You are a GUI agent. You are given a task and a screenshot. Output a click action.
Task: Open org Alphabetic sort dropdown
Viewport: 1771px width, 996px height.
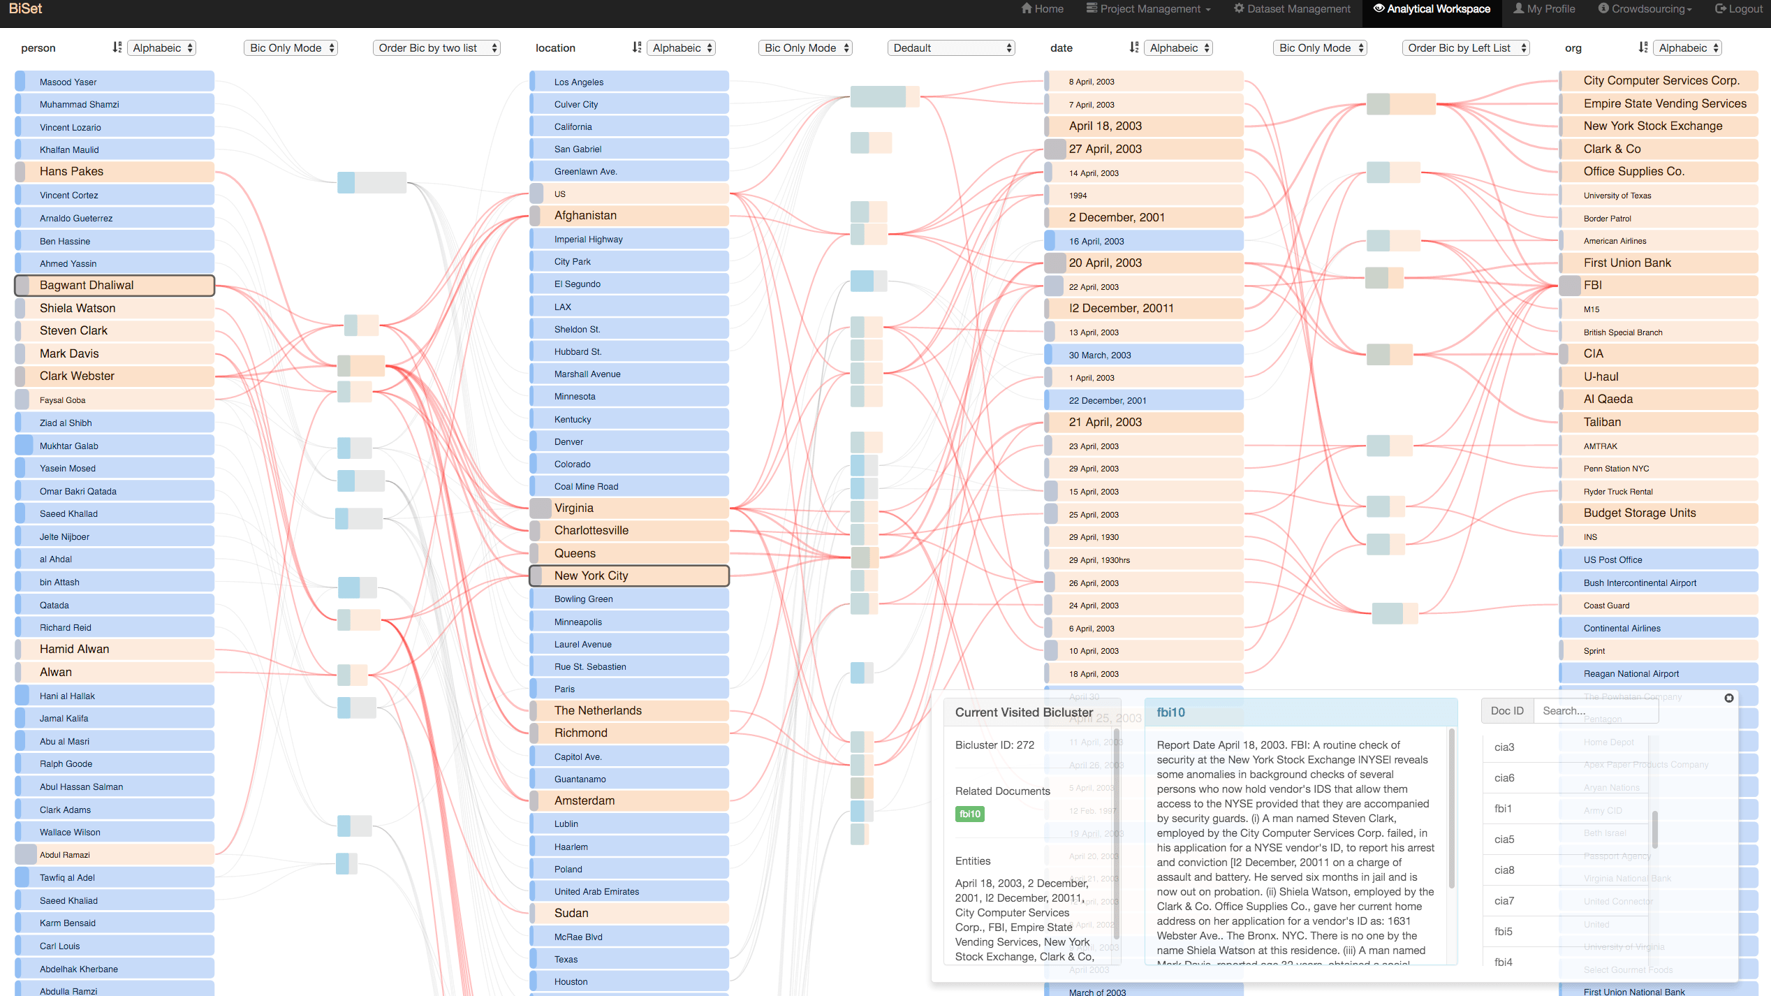point(1687,47)
